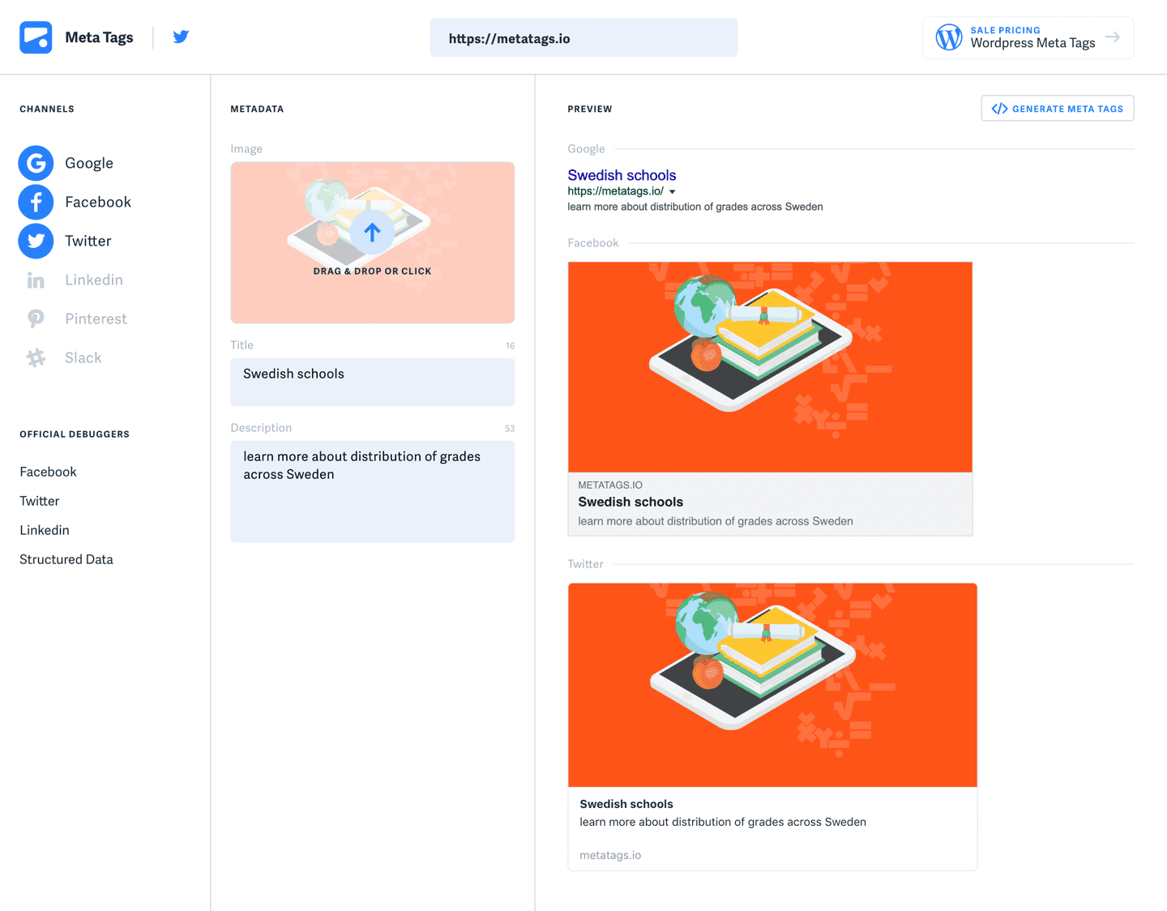1167x911 pixels.
Task: Click the Facebook card description text
Action: tap(716, 521)
